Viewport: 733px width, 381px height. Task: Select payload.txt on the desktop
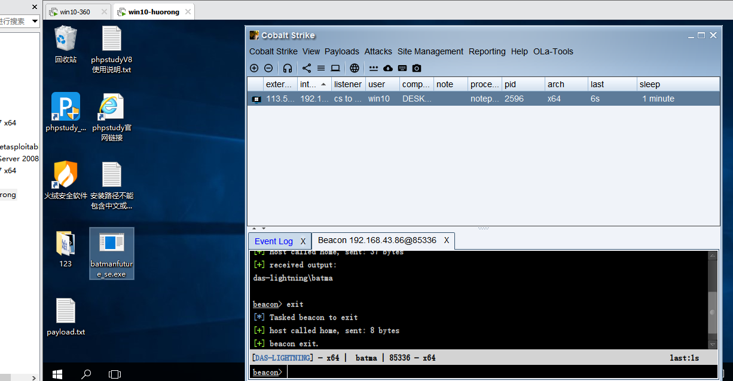(65, 317)
